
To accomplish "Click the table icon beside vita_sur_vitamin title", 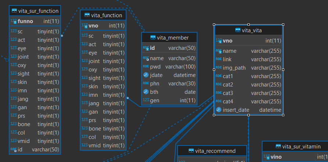I will pos(278,147).
